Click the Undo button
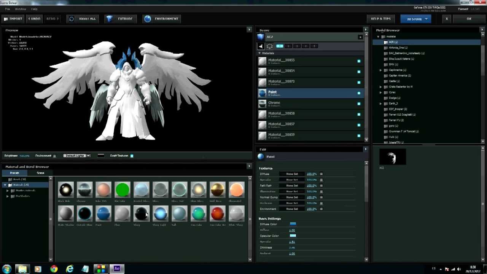The height and width of the screenshot is (274, 487). [x=34, y=19]
